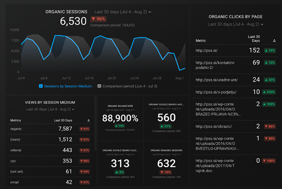Viewport: 282px width, 189px height.
Task: Click the green 233% badge for o-podjetju page
Action: [269, 92]
